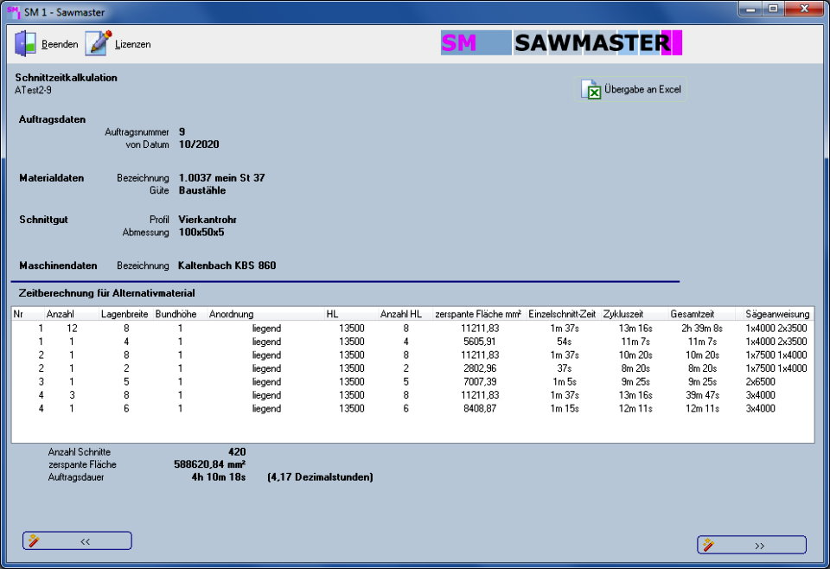The height and width of the screenshot is (569, 830).
Task: Click the Profil value Vierkantrohr
Action: pyautogui.click(x=207, y=219)
